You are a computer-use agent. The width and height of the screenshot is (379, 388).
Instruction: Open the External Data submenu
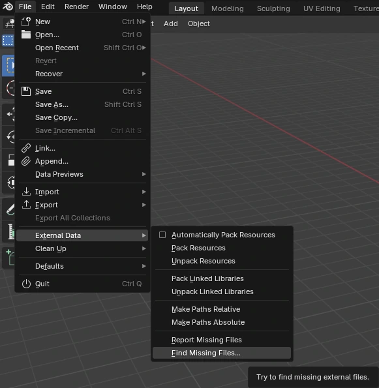(x=82, y=235)
